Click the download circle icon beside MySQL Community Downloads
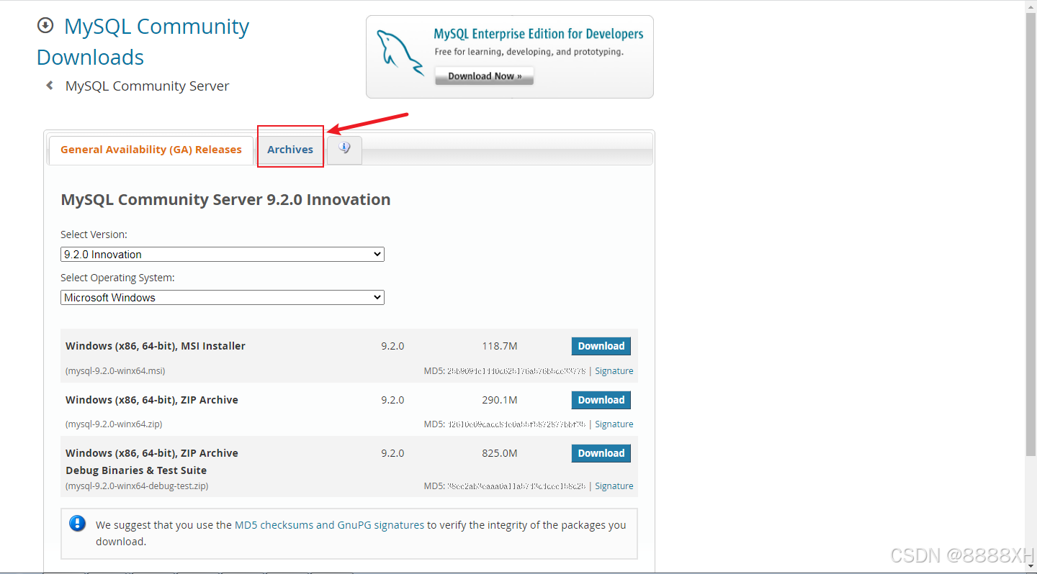This screenshot has height=574, width=1037. [45, 26]
